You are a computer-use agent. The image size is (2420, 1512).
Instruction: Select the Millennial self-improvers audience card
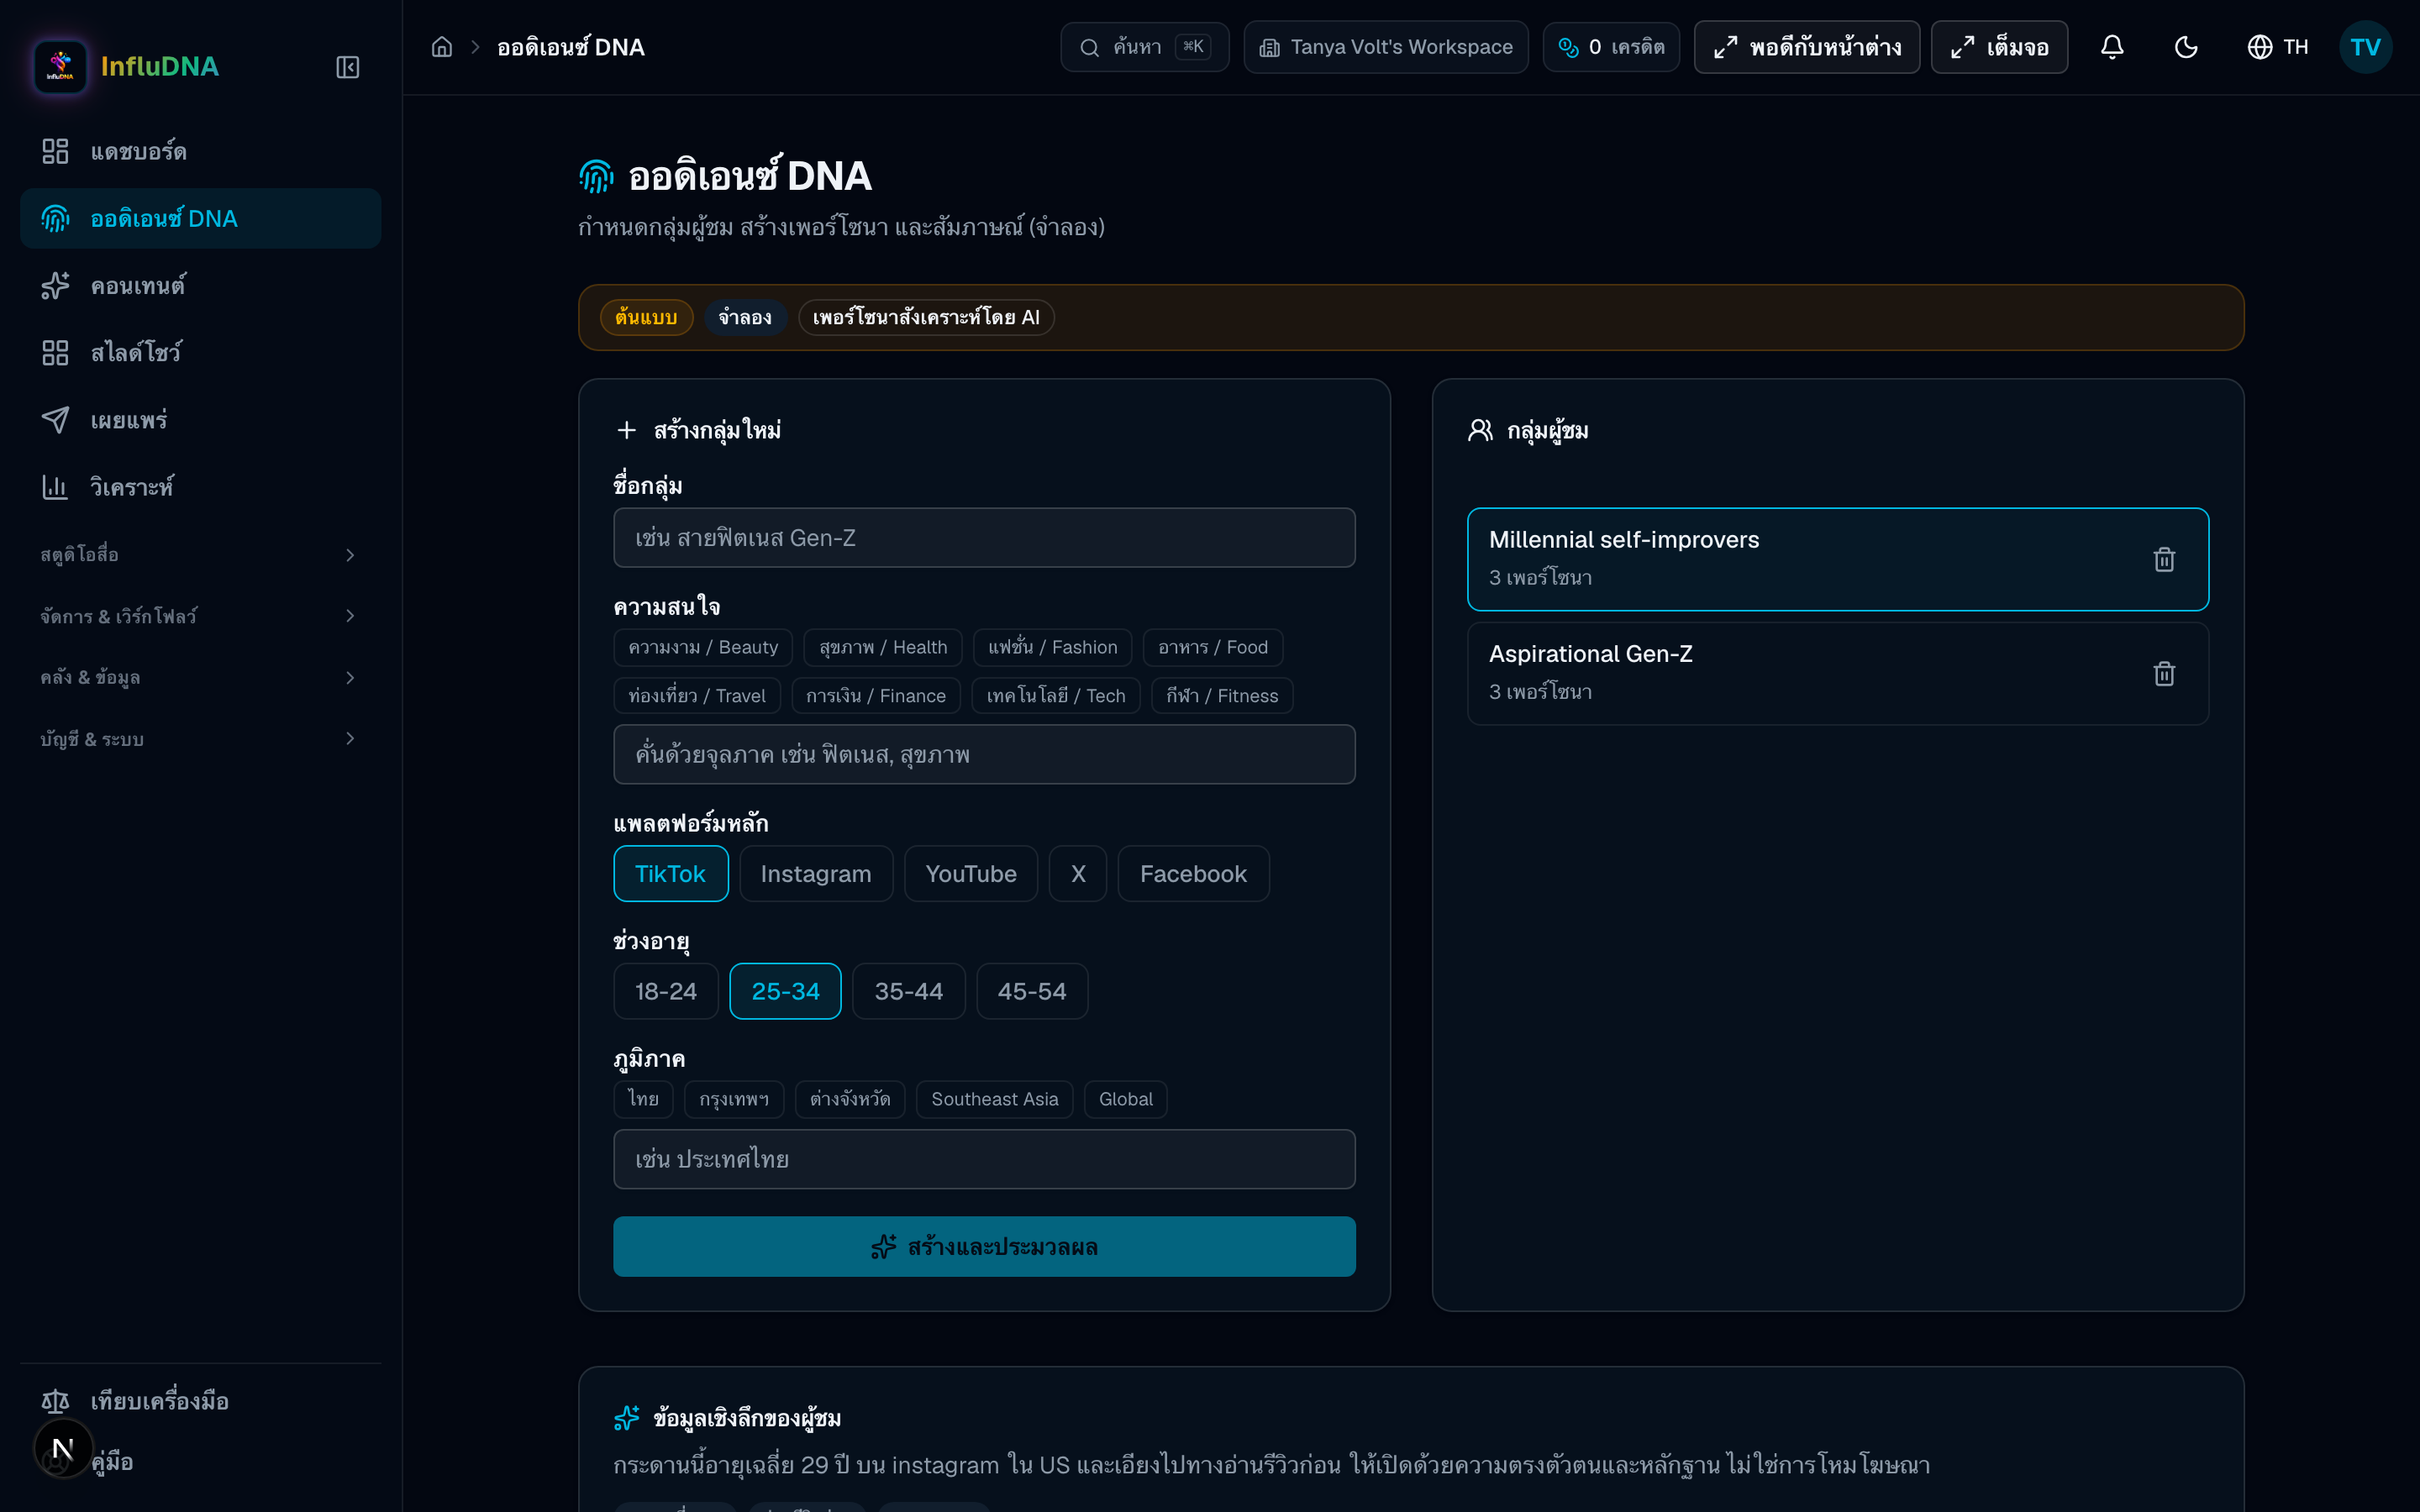pos(1837,559)
